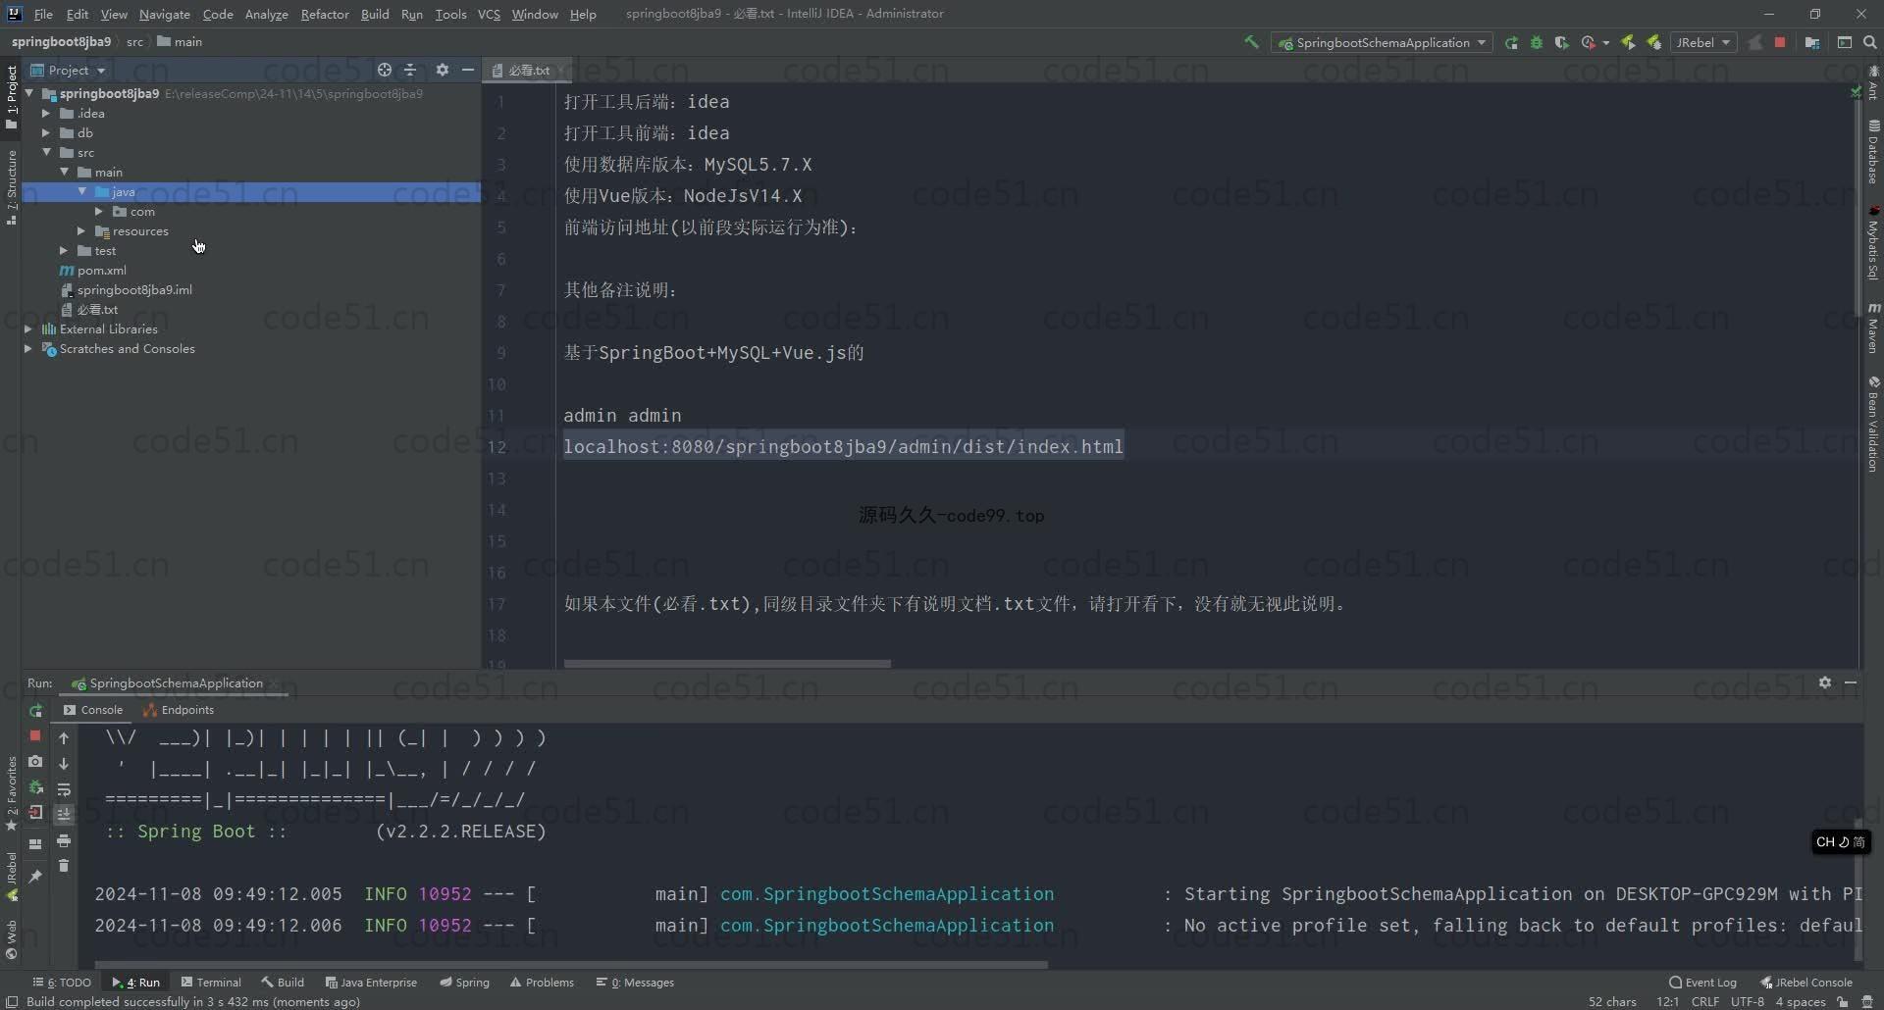Click the Dump Threads camera icon
Viewport: 1884px width, 1010px height.
click(35, 761)
